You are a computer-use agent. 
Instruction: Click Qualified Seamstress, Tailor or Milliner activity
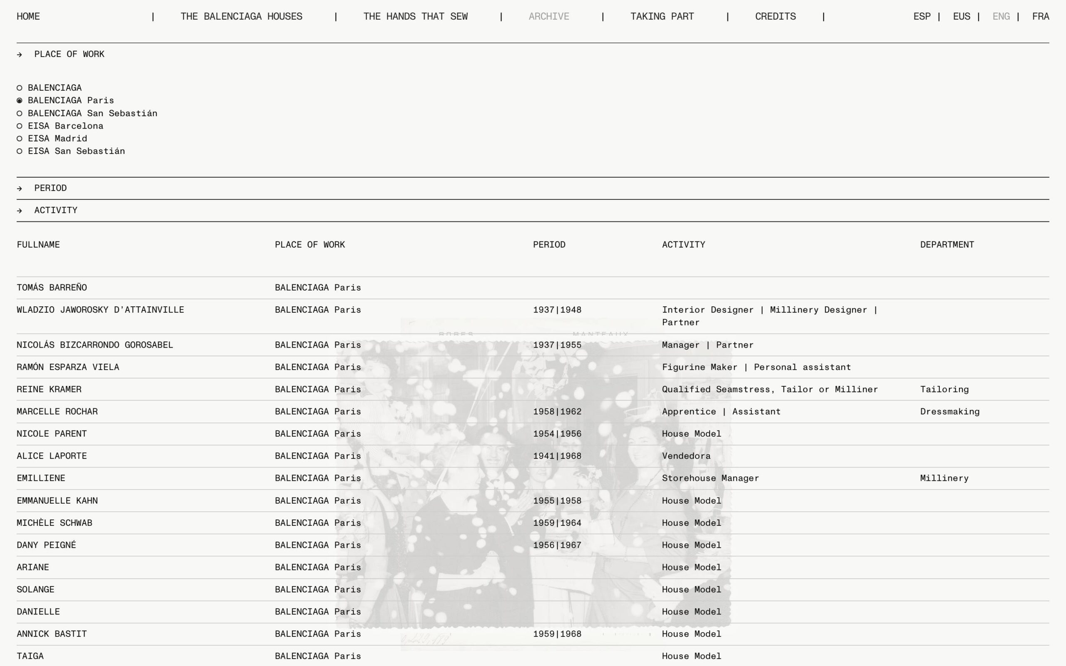click(770, 390)
